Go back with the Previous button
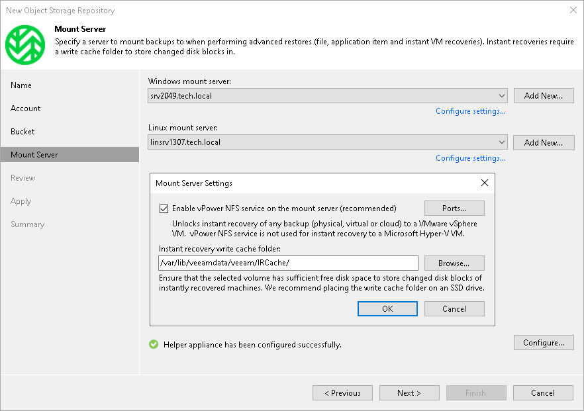The height and width of the screenshot is (411, 584). coord(343,392)
